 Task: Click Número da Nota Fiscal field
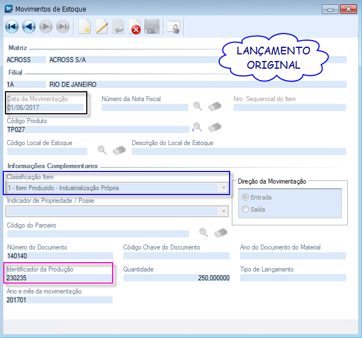pos(145,107)
